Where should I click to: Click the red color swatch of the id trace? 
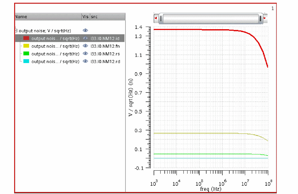(x=26, y=38)
